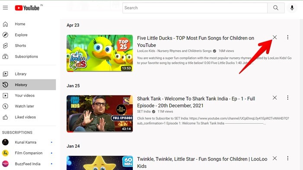303x170 pixels.
Task: Open more options for Twinkle Twinkle video
Action: [288, 158]
